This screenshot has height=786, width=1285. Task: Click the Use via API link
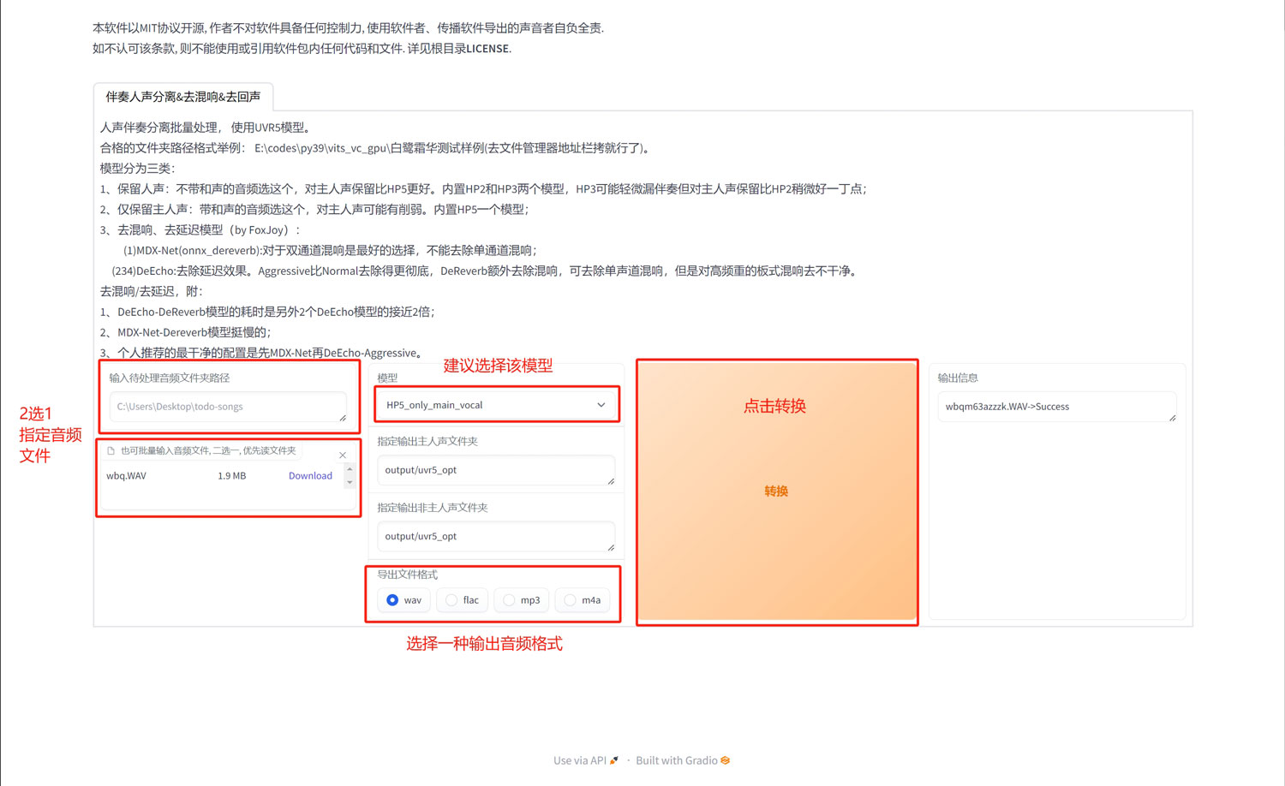click(585, 760)
